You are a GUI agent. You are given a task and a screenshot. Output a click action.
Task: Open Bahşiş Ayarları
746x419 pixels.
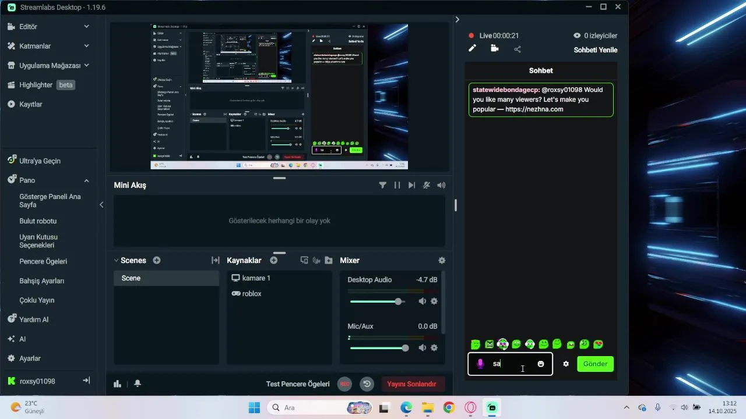point(42,281)
